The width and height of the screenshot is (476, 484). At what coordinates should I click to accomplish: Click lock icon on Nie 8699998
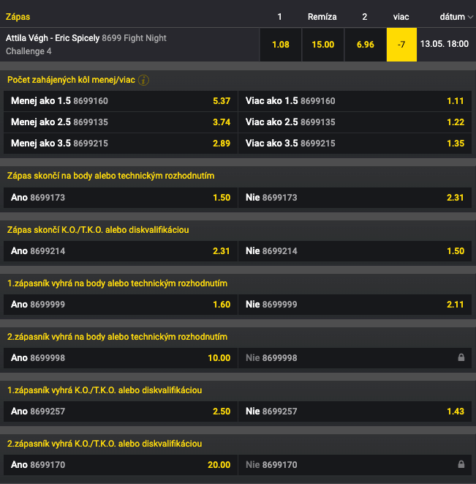tap(461, 357)
